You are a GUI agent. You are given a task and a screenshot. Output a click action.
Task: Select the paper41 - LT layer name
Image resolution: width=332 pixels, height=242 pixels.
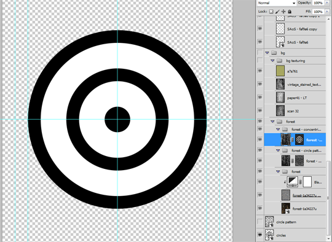point(297,98)
